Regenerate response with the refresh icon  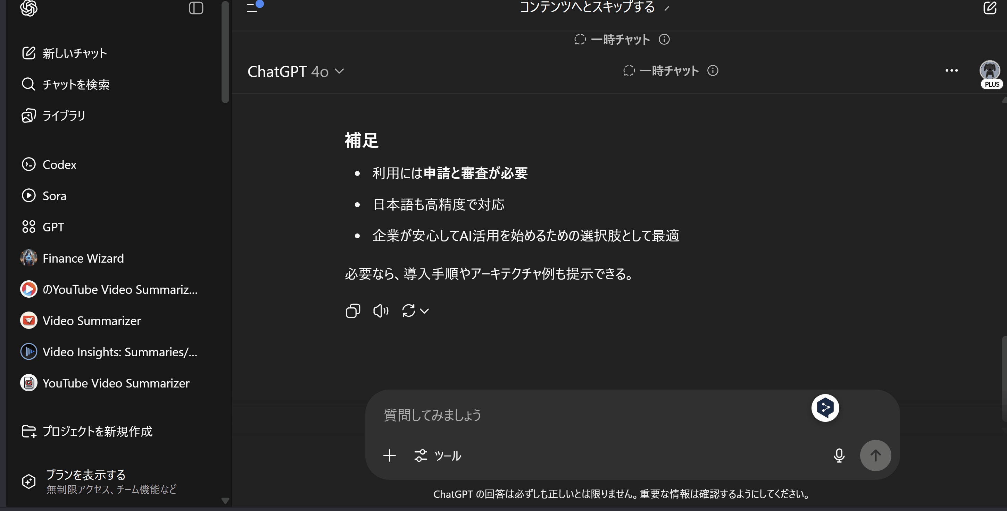click(x=408, y=311)
